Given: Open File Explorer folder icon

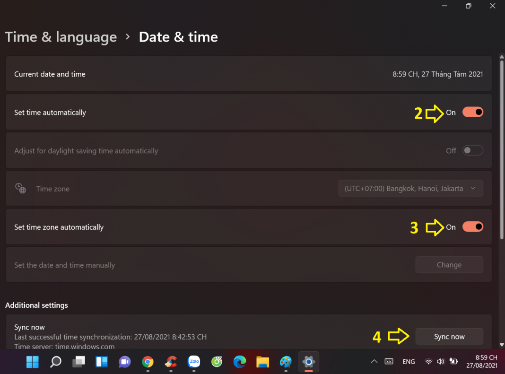Looking at the screenshot, I should tap(263, 362).
